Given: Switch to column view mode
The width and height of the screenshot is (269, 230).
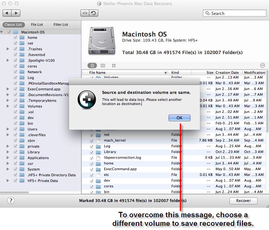Looking at the screenshot, I should click(x=103, y=66).
